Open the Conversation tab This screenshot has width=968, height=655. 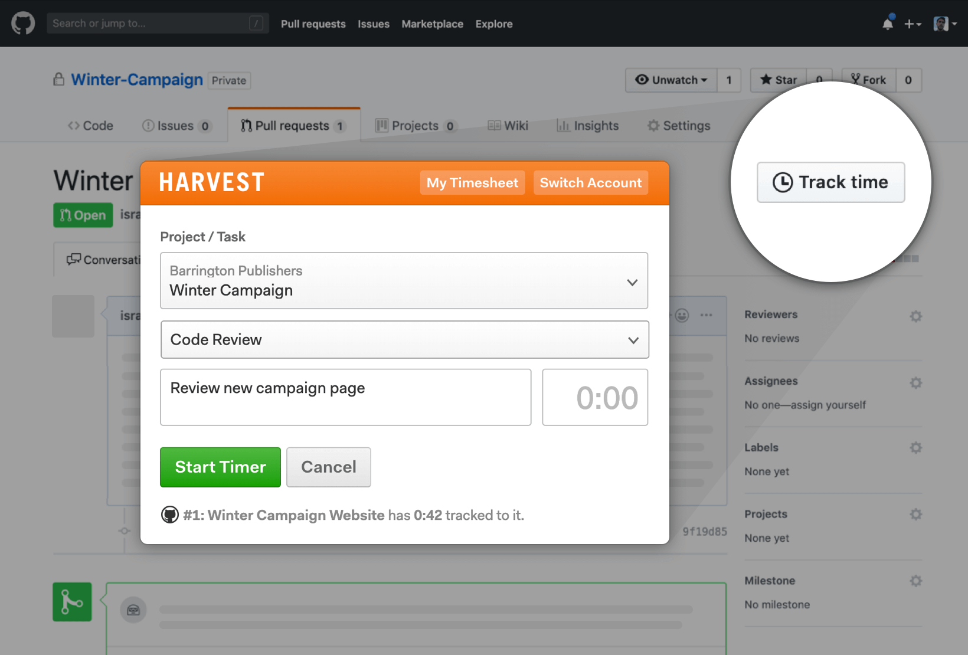(x=104, y=260)
